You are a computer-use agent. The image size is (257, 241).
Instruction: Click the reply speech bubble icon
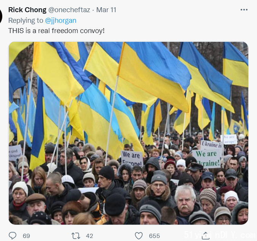click(x=13, y=236)
